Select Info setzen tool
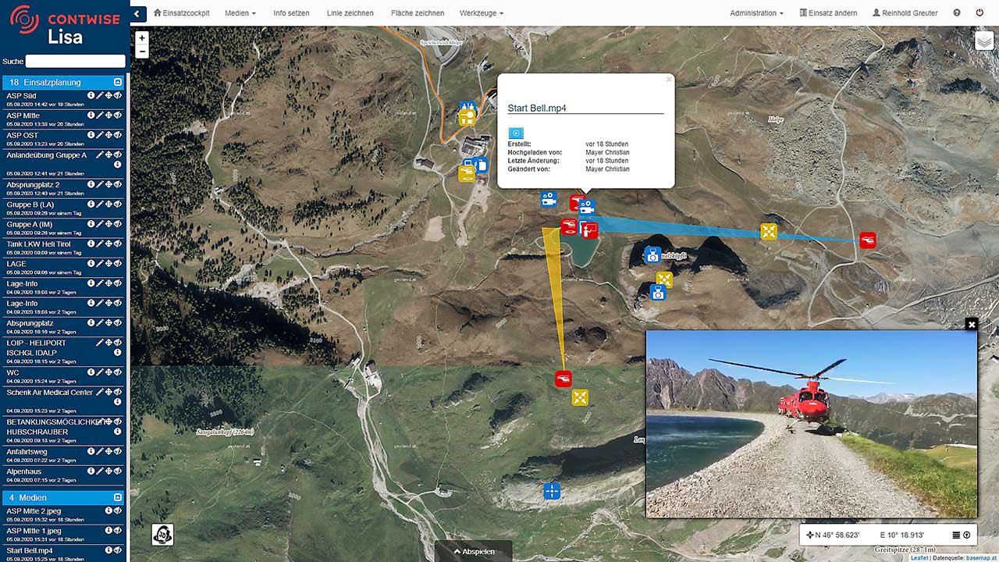The height and width of the screenshot is (562, 999). (x=291, y=13)
